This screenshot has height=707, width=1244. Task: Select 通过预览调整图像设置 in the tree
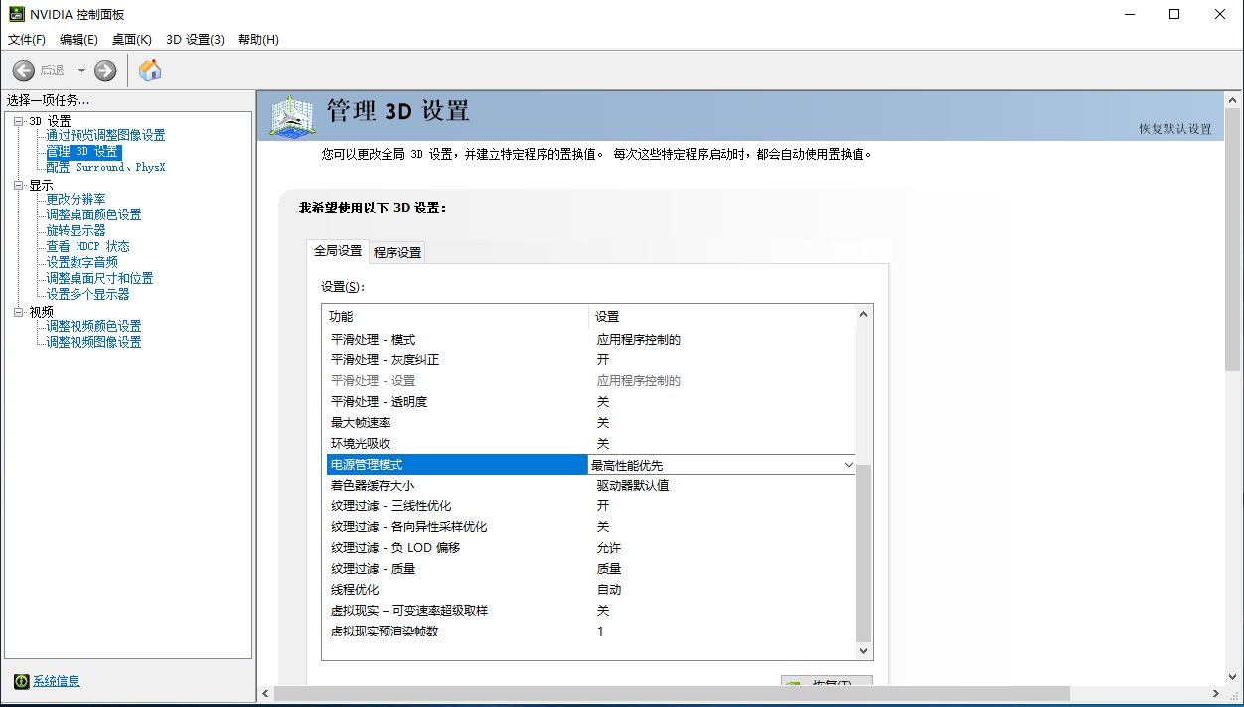click(x=105, y=136)
